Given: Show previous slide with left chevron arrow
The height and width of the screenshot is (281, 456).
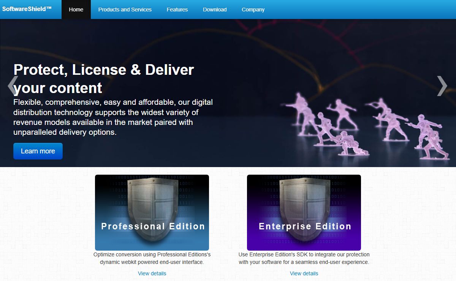Looking at the screenshot, I should click(13, 85).
